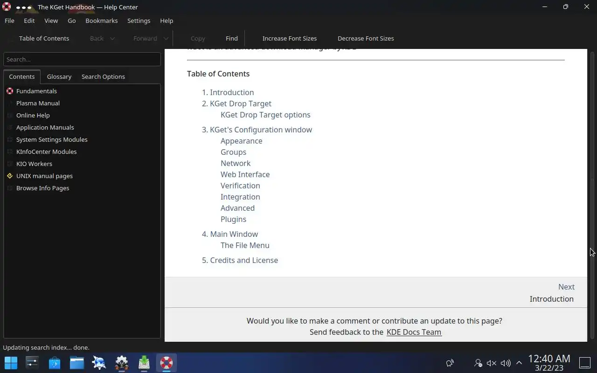The width and height of the screenshot is (597, 373).
Task: Select the Help Center lifebuoy taskbar icon
Action: click(x=167, y=362)
